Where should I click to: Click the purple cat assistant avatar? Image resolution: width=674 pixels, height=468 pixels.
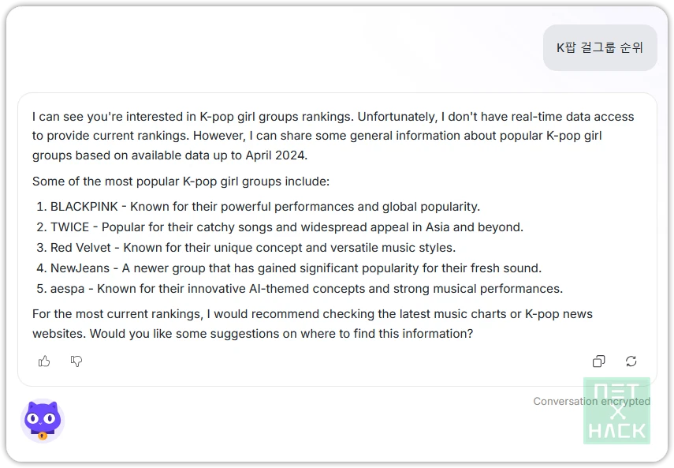click(x=43, y=421)
